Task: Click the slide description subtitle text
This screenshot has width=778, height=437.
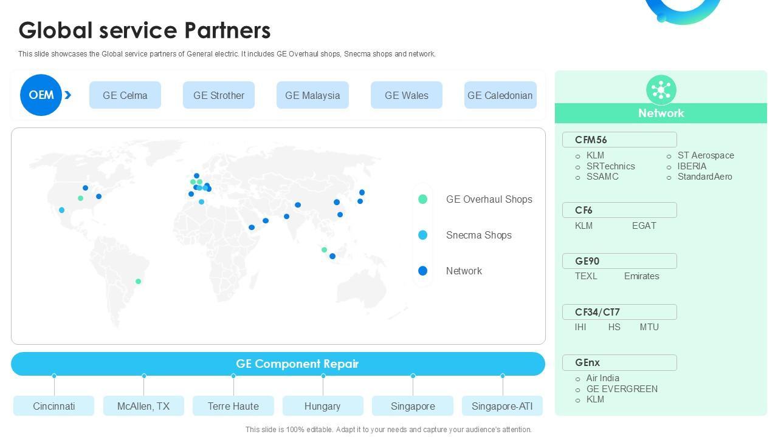Action: point(227,54)
